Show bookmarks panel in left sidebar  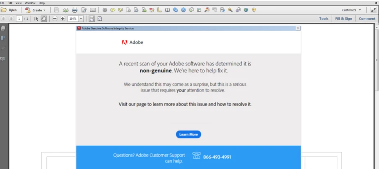point(3,38)
